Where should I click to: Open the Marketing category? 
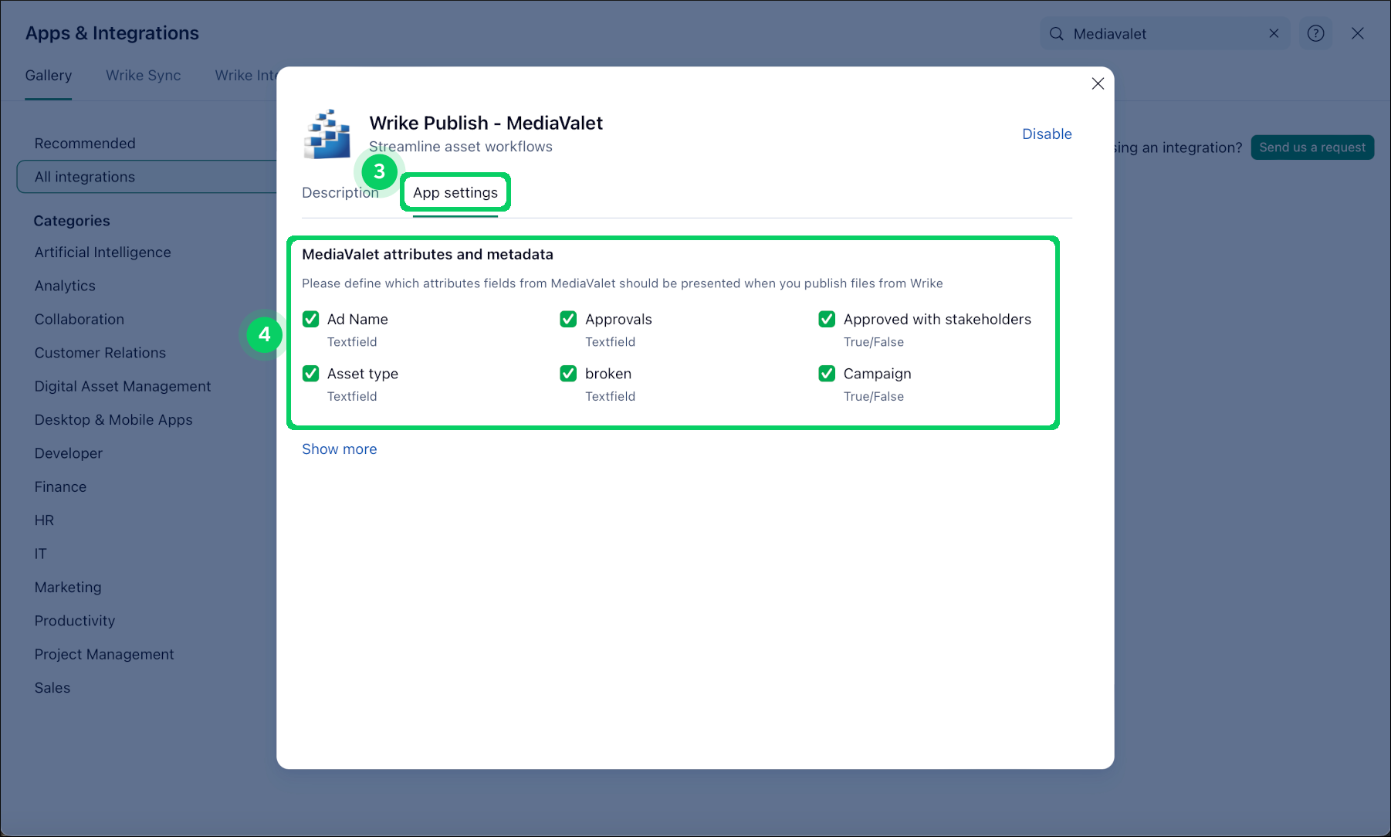pos(68,588)
